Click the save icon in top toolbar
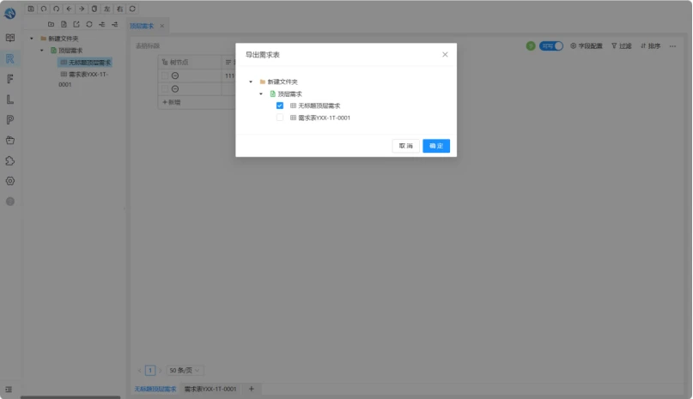Image resolution: width=693 pixels, height=399 pixels. click(x=31, y=9)
